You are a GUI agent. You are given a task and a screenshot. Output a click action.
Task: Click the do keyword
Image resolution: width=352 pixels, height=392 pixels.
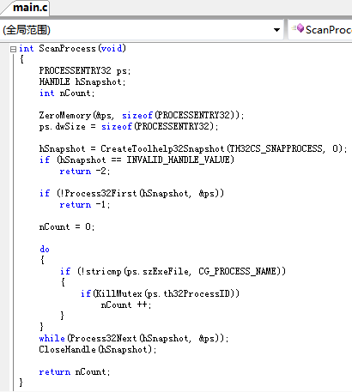click(45, 249)
